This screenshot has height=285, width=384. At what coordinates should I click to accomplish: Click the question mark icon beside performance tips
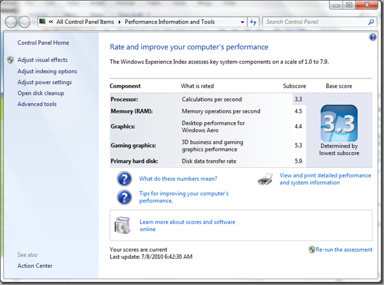123,197
